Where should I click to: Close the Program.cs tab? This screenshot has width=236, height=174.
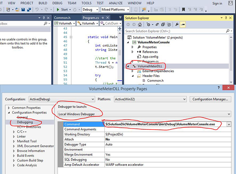[107, 18]
